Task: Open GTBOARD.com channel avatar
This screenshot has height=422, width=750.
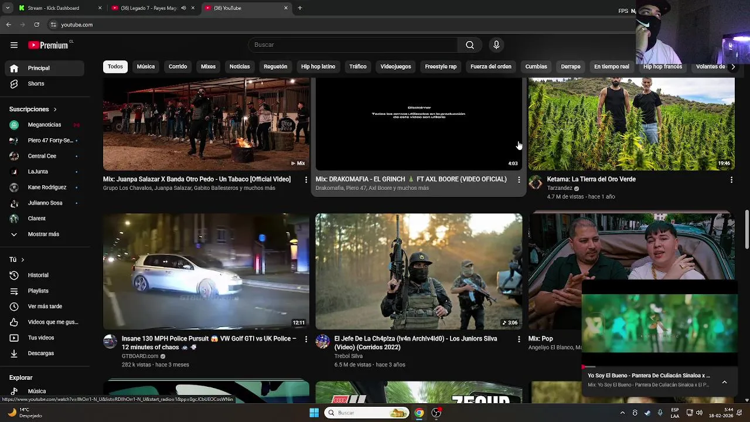Action: pyautogui.click(x=110, y=342)
